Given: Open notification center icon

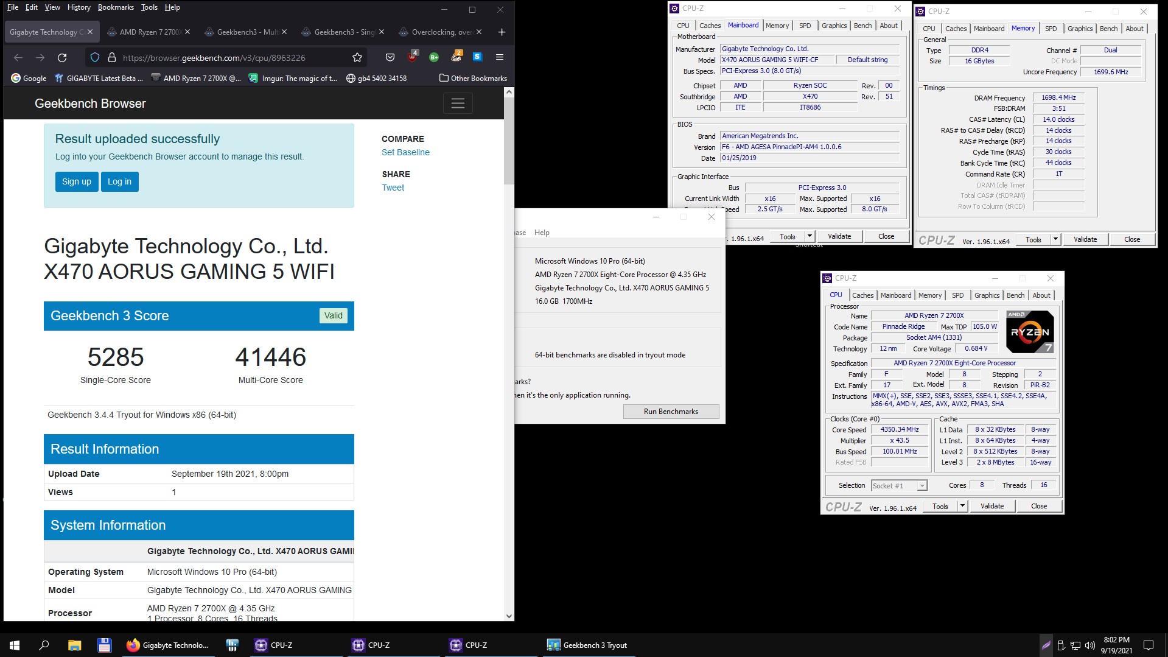Looking at the screenshot, I should coord(1149,645).
